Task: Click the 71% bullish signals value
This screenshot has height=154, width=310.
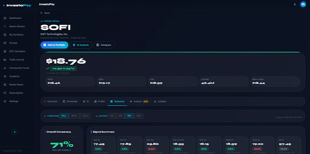Action: click(x=62, y=145)
